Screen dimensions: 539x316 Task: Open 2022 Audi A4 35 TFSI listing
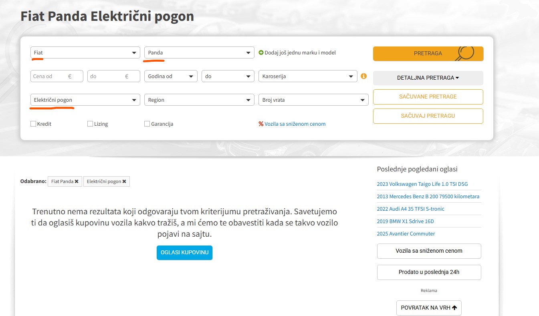[x=410, y=209]
